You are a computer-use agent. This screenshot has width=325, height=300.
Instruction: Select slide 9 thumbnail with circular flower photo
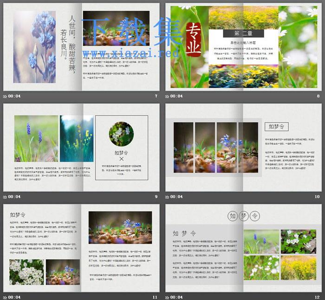[81, 147]
